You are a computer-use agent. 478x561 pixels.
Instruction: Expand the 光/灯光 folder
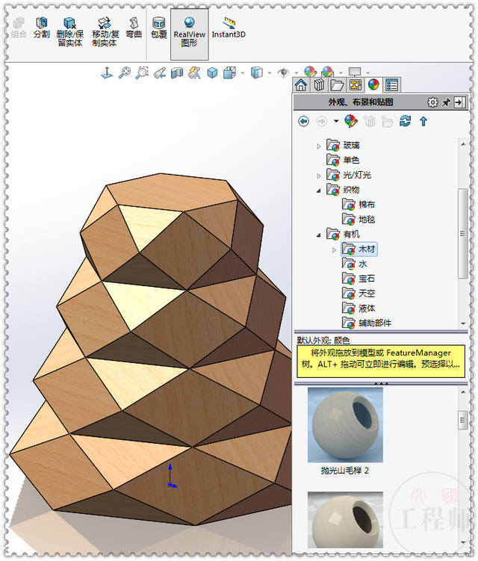point(318,176)
